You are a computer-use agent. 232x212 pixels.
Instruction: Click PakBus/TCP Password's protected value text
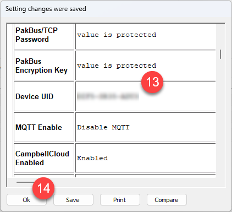(x=117, y=35)
